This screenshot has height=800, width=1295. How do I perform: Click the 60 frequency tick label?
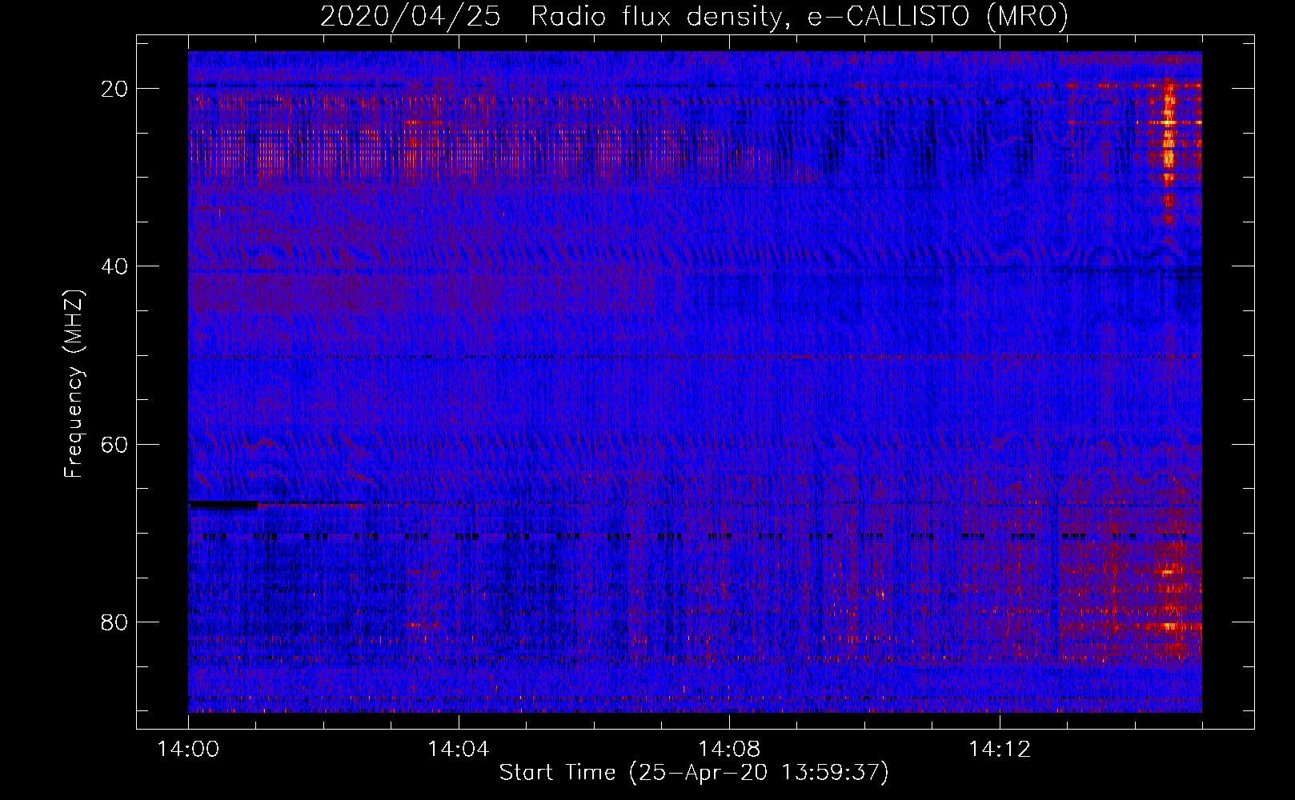pos(115,444)
